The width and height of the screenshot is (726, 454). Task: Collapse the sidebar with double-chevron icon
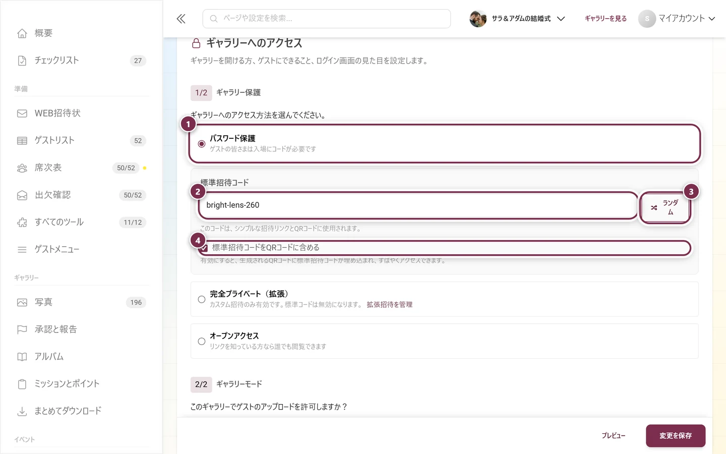(x=181, y=19)
